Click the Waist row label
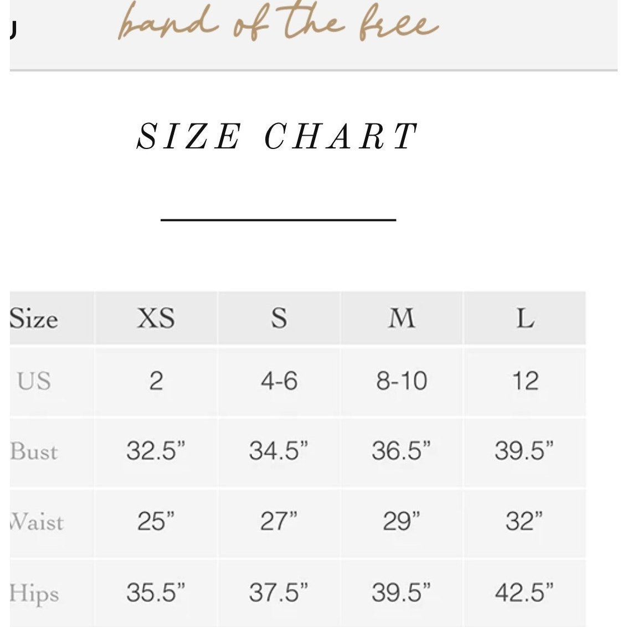627x627 pixels. [37, 522]
